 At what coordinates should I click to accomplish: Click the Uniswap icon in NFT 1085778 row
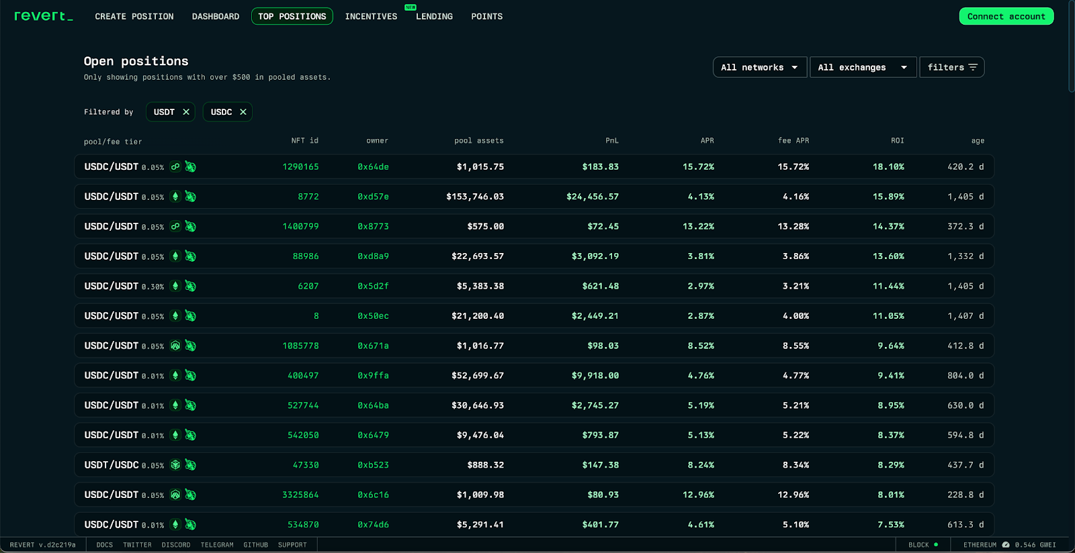(191, 346)
